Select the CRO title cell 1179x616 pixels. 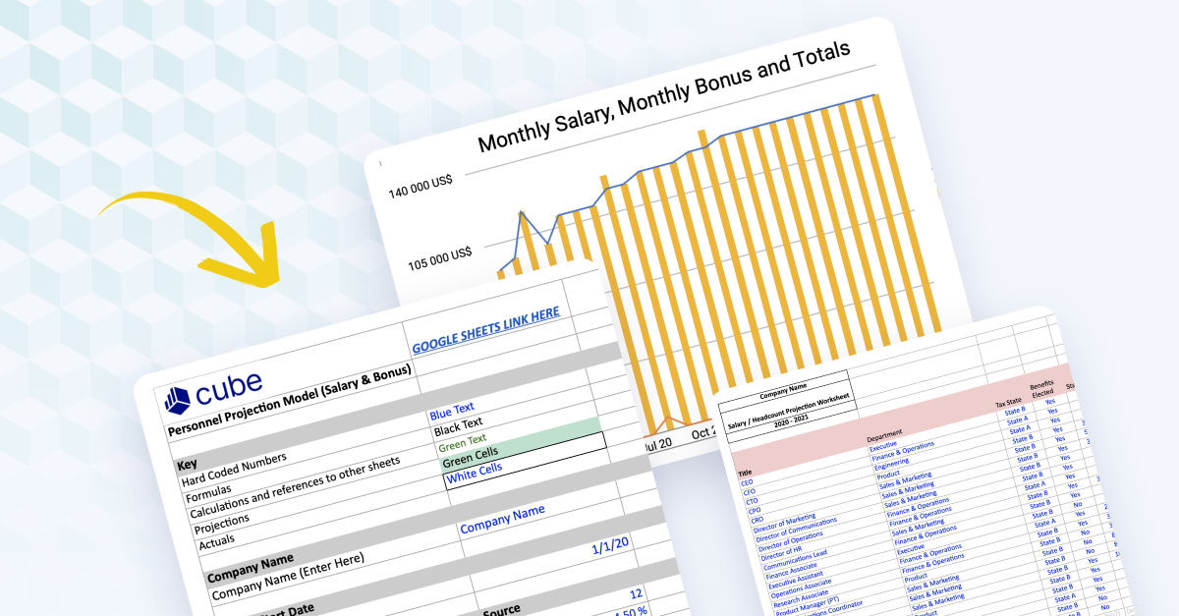757,521
